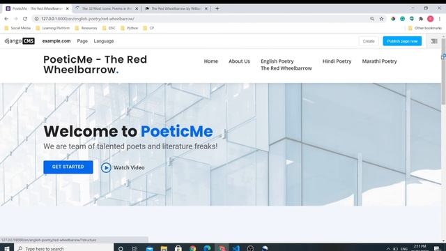Open the Windows Start menu
Screen dimensions: 446x251
[x=7, y=248]
